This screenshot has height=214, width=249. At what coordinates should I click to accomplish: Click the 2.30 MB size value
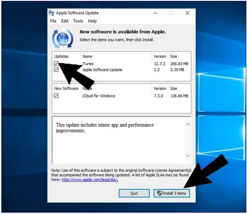coord(177,70)
